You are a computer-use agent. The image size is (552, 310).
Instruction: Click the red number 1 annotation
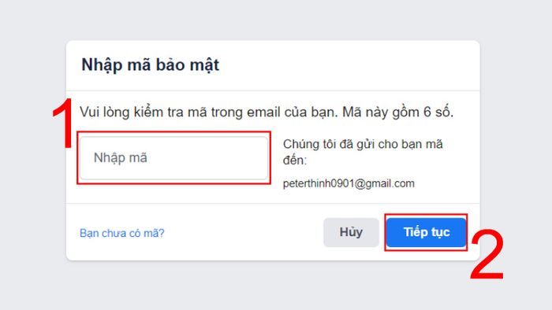pos(63,123)
